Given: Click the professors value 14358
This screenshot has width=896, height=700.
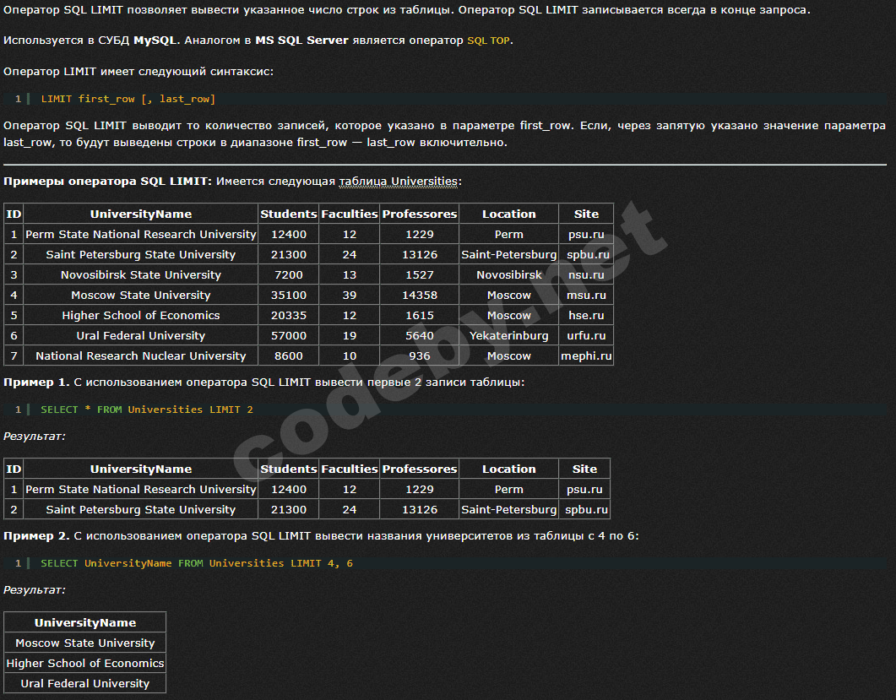Looking at the screenshot, I should pyautogui.click(x=420, y=296).
